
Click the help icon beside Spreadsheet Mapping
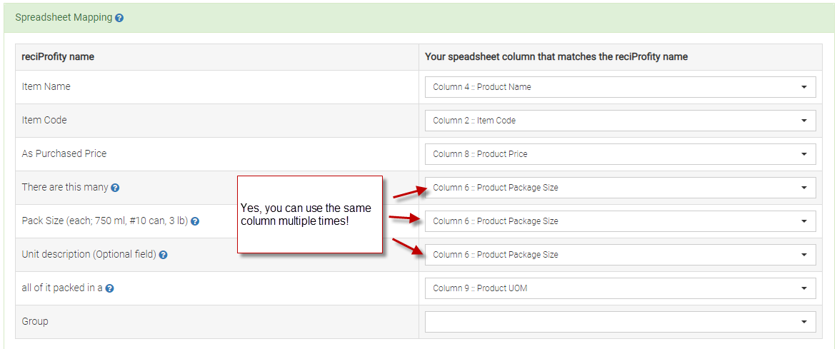[x=119, y=18]
